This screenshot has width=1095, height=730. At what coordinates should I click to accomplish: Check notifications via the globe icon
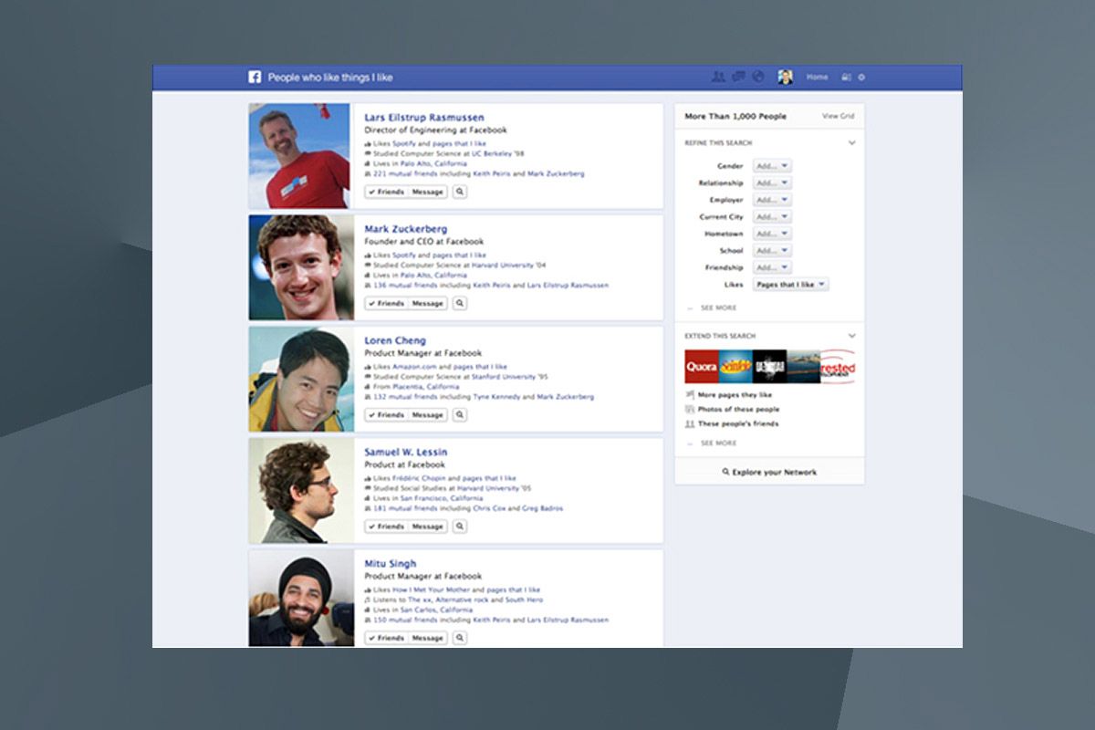pos(758,78)
